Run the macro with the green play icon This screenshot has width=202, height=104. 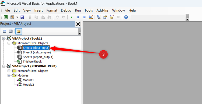click(71, 17)
